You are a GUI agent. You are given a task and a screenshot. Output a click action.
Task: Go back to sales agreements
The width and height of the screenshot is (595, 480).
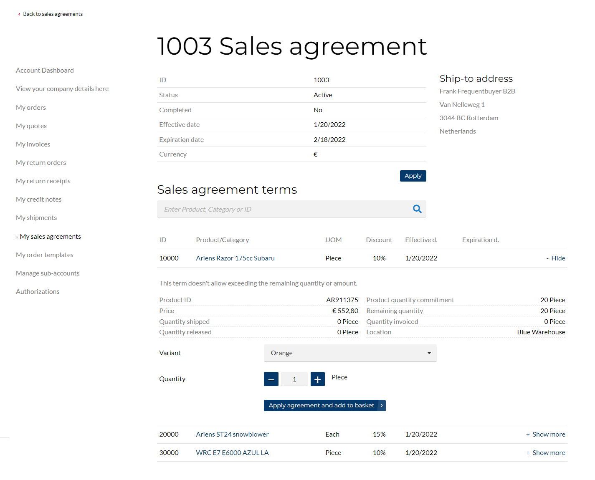tap(51, 14)
